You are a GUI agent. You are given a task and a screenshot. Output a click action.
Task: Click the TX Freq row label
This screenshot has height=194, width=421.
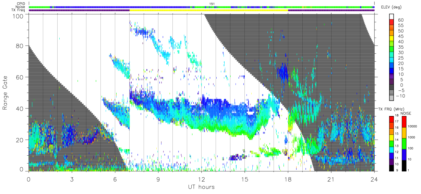19,10
